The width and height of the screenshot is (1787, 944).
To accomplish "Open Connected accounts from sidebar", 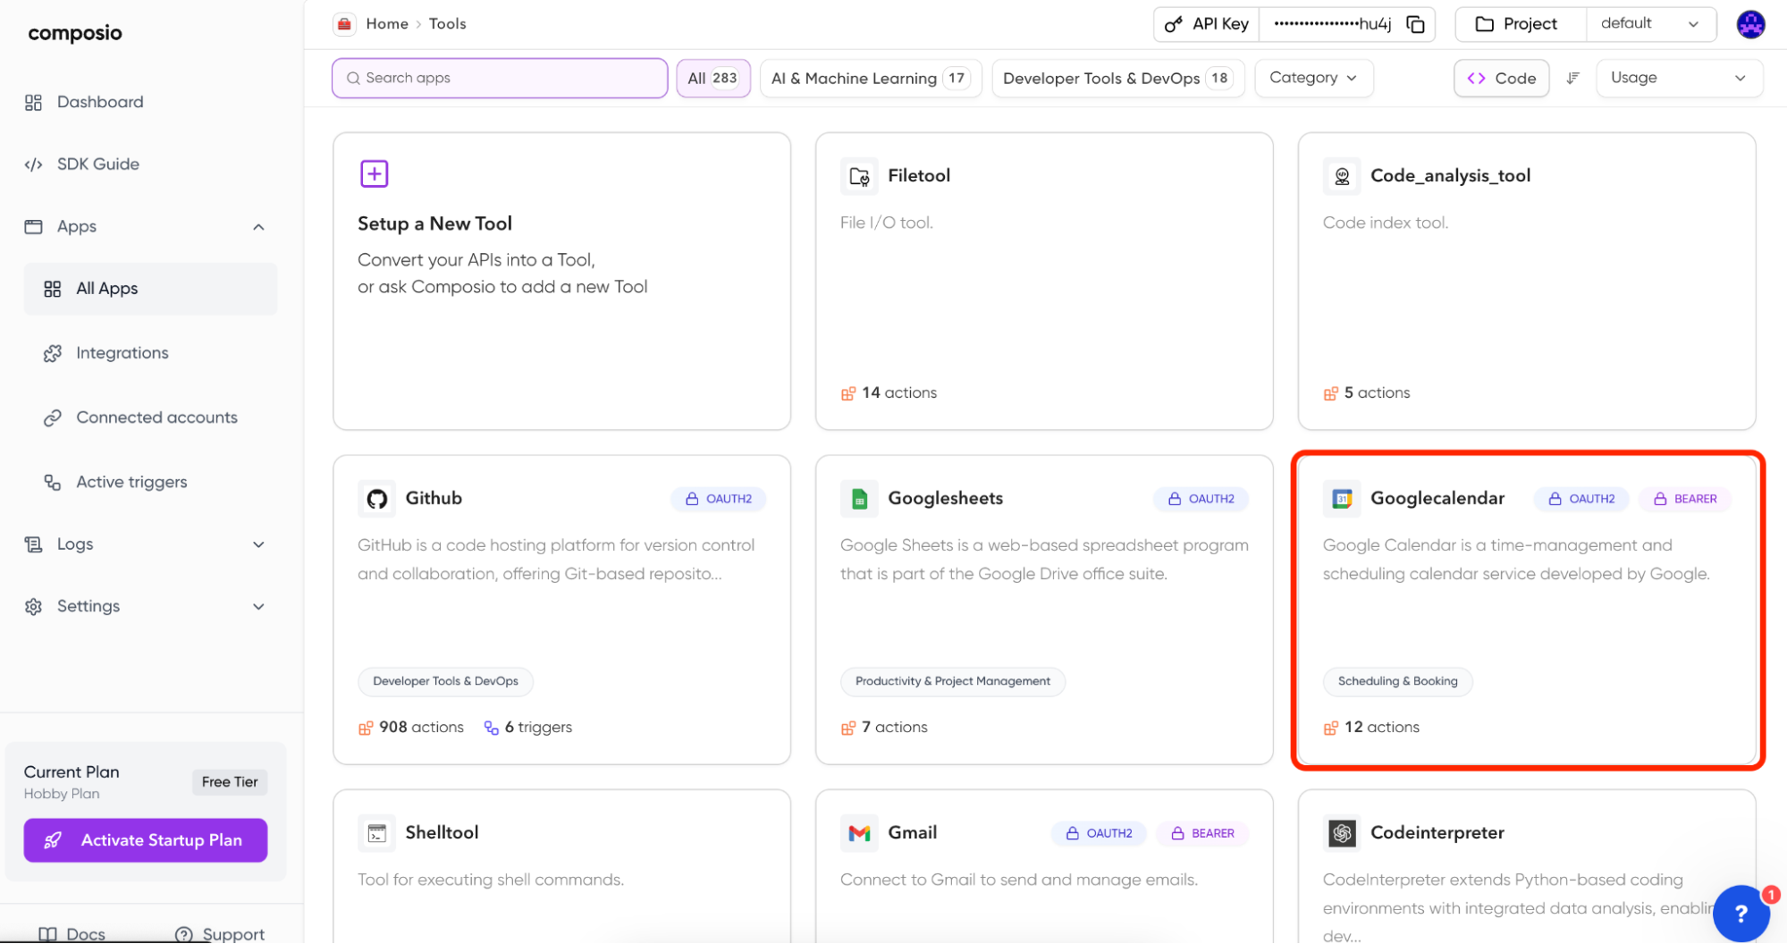I will click(x=156, y=417).
